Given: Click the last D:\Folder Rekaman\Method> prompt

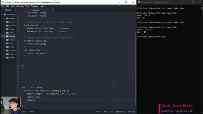Looking at the screenshot, I should [x=152, y=37].
